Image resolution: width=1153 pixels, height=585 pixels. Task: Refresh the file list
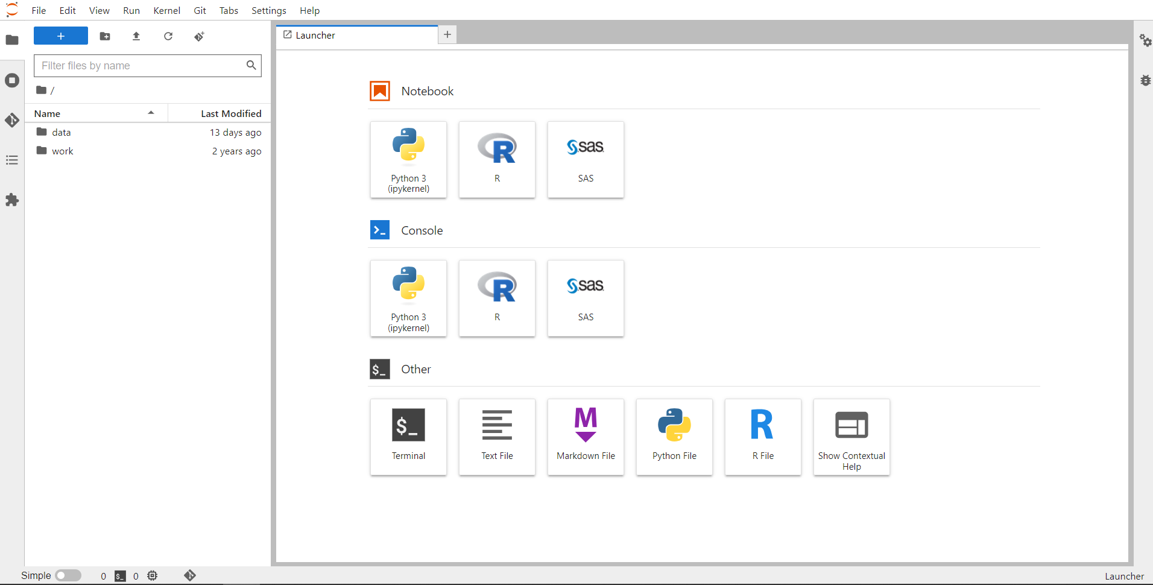(x=168, y=36)
